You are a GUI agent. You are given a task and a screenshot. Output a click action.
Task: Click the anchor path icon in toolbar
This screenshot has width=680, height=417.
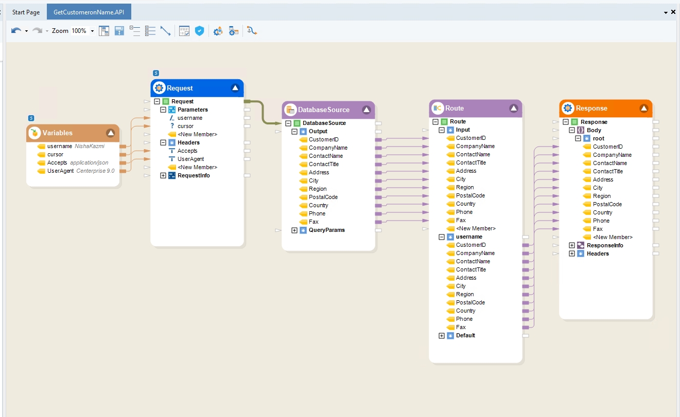click(x=252, y=31)
